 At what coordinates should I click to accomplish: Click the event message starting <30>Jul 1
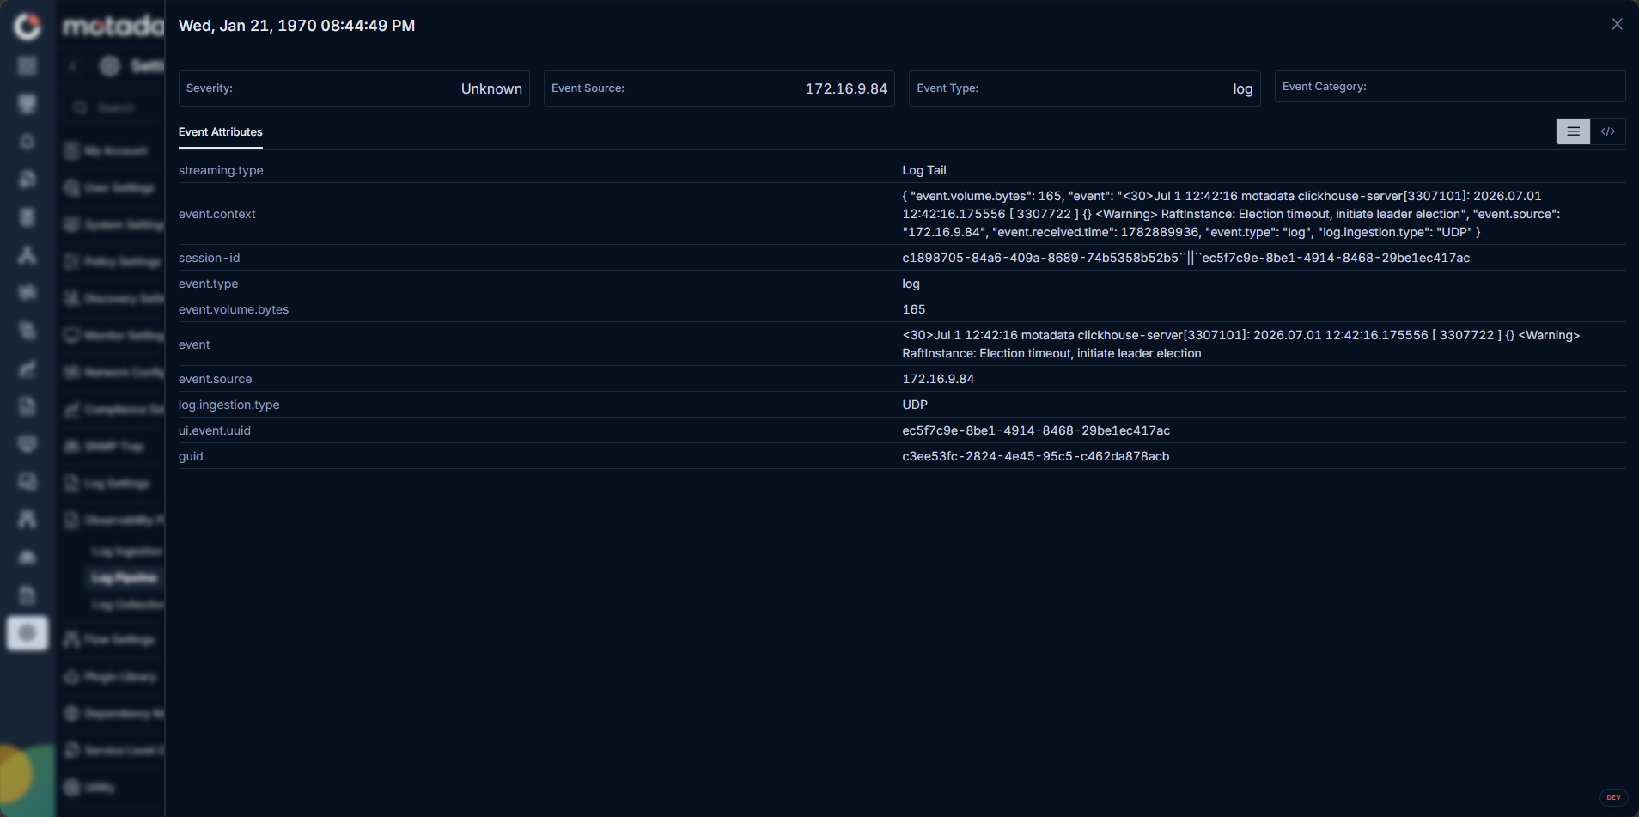point(1240,344)
